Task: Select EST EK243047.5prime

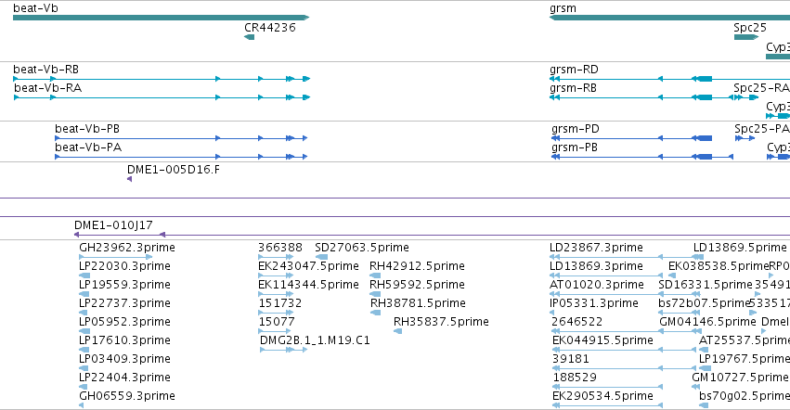Action: [308, 266]
